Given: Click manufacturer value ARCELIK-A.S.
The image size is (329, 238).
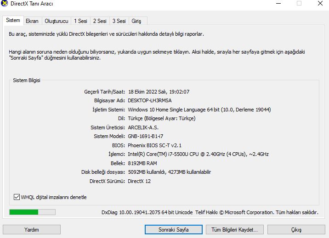Looking at the screenshot, I should tap(143, 127).
